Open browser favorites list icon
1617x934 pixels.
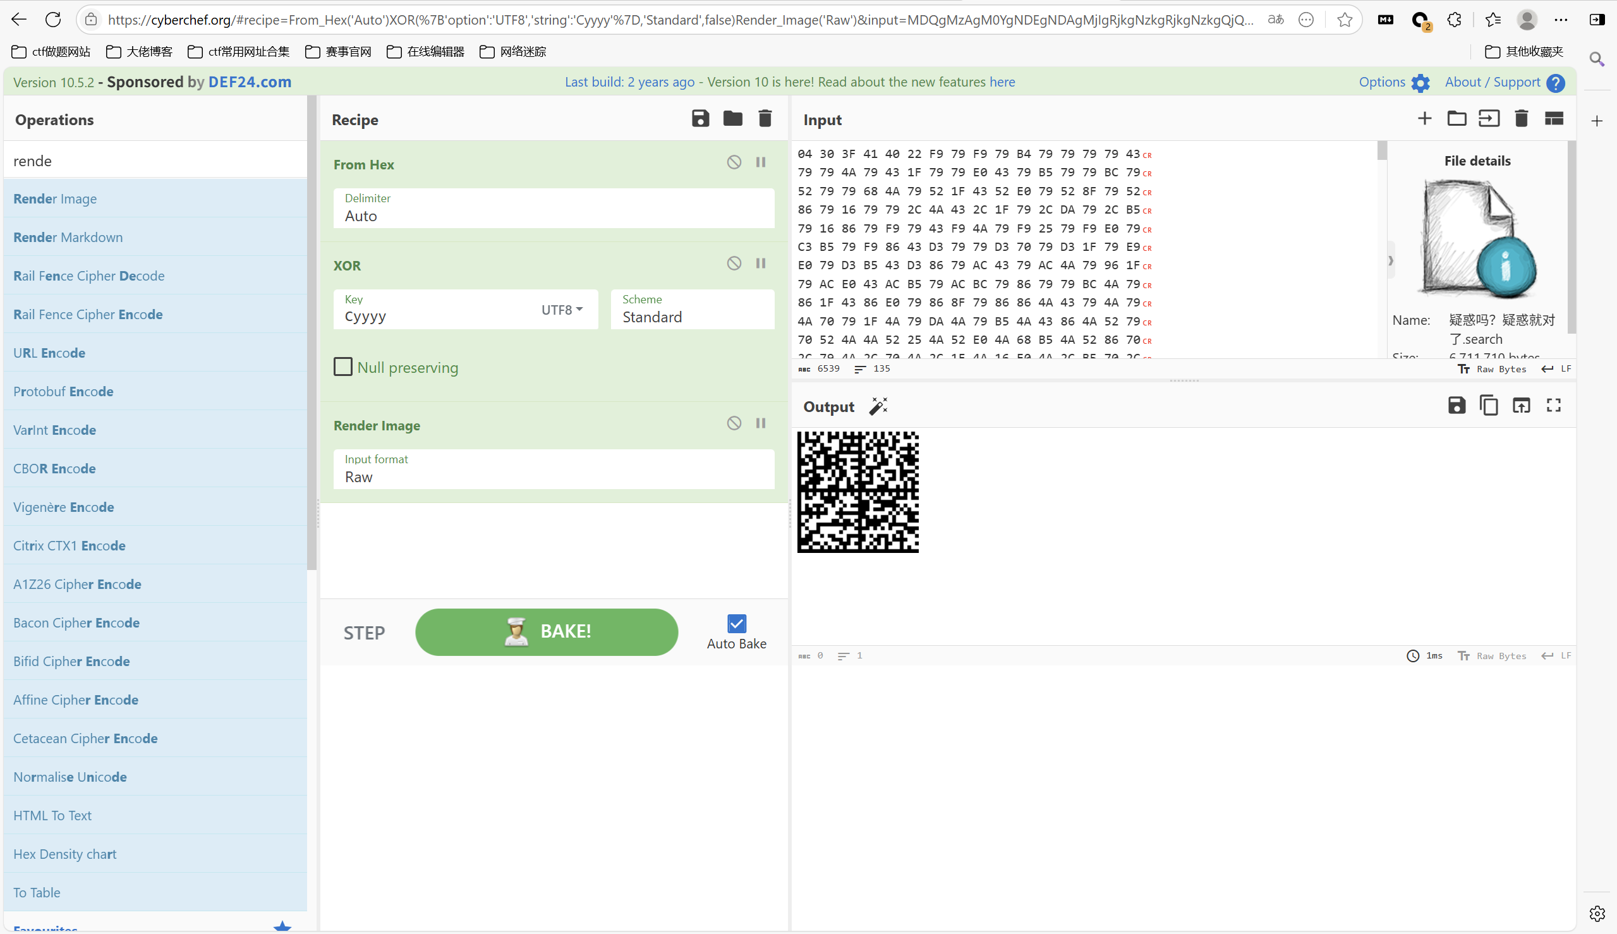[1493, 20]
